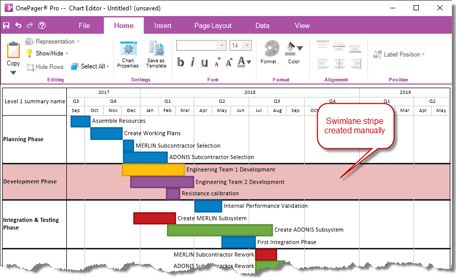Open the Show/Hide dropdown
Screen dimensions: 456x279
pos(47,53)
